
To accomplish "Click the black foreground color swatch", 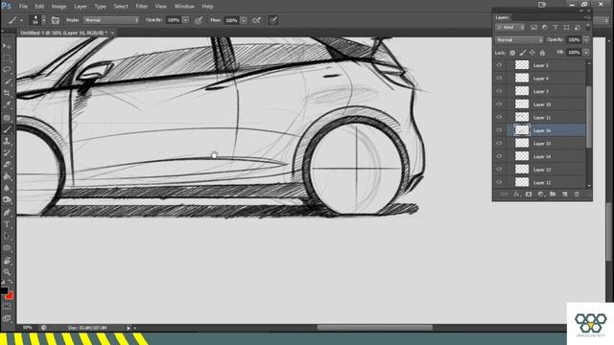I will click(4, 290).
